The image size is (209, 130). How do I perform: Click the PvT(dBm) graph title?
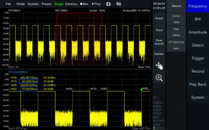14,10
